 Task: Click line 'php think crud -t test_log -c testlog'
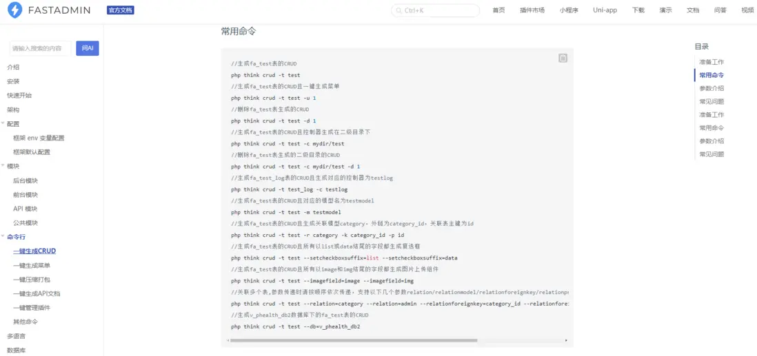[289, 189]
